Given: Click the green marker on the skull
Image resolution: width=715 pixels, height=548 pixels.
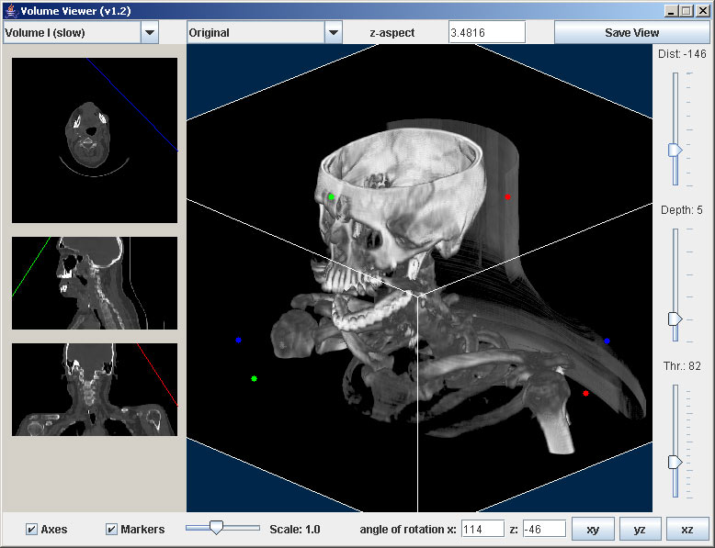Looking at the screenshot, I should [332, 196].
